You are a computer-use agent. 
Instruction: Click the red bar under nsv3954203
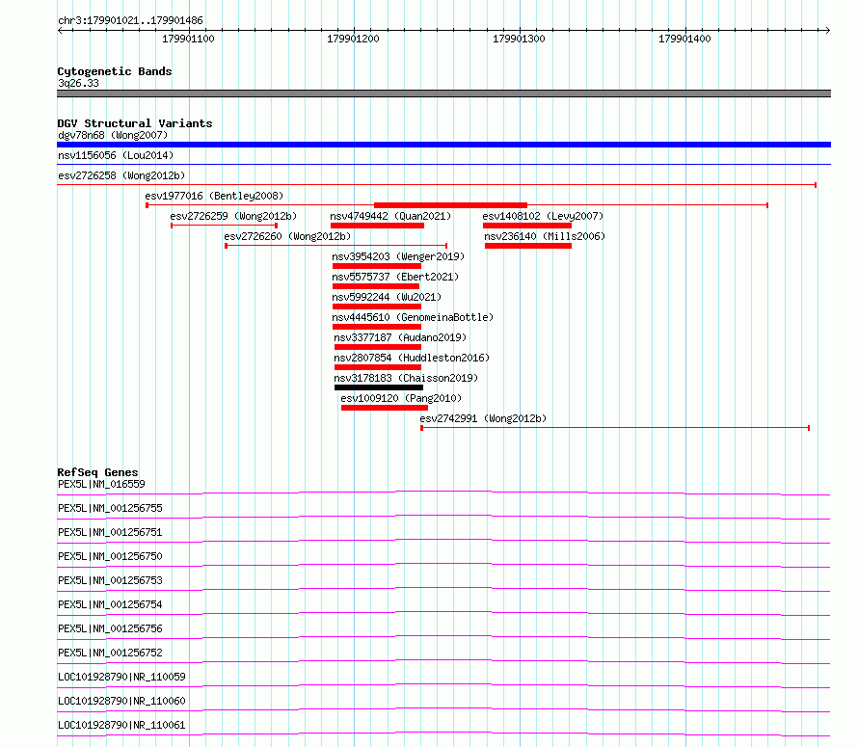pos(377,266)
